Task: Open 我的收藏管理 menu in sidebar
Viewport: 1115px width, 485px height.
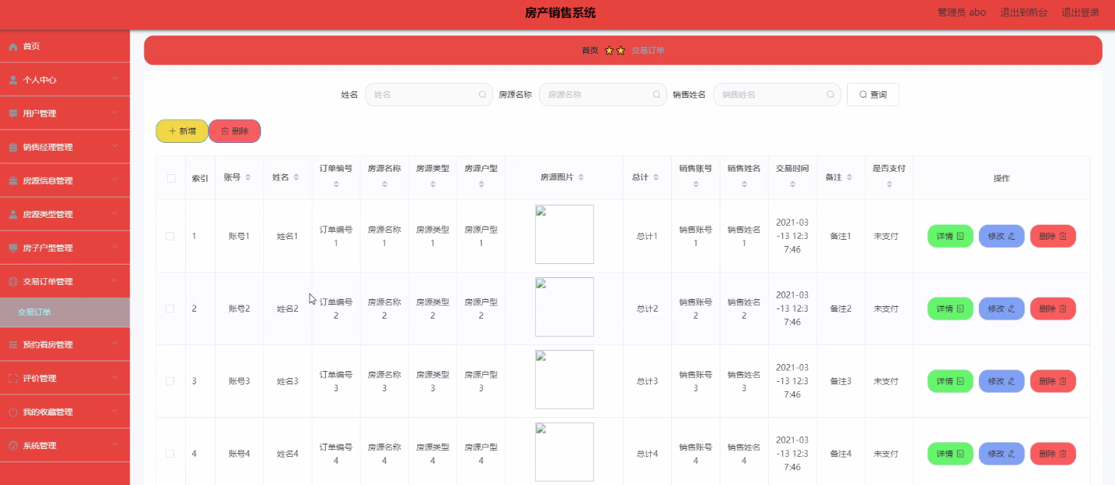Action: 65,412
